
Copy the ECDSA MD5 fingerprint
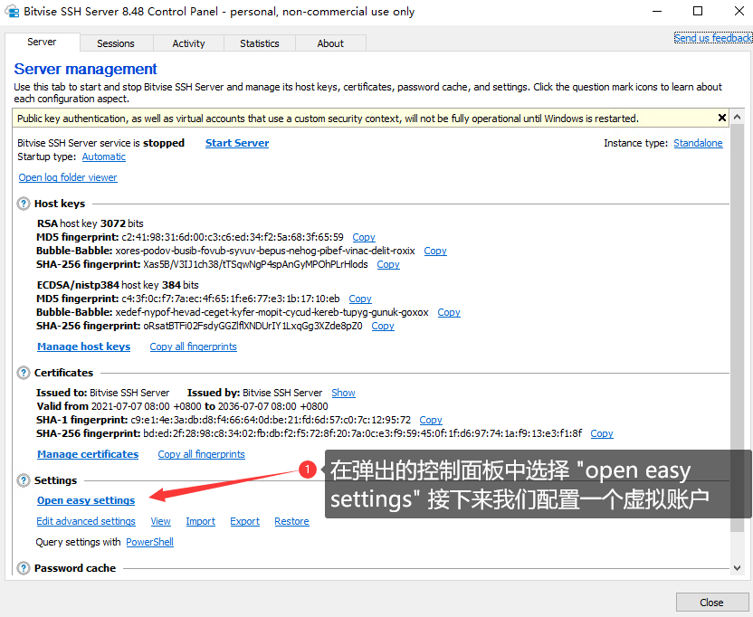click(360, 299)
